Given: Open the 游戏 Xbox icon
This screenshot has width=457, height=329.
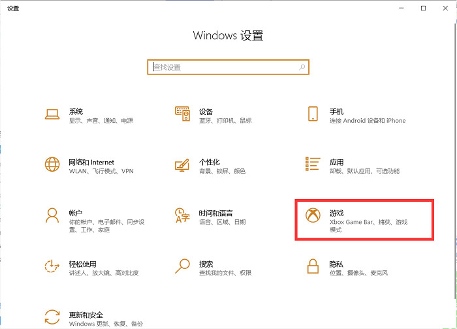Looking at the screenshot, I should click(313, 215).
